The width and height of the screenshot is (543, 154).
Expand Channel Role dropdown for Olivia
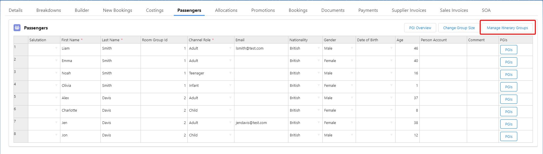point(230,85)
